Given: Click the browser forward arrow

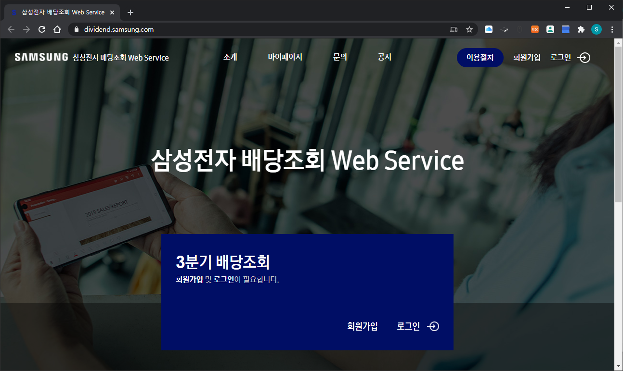Looking at the screenshot, I should (x=26, y=29).
